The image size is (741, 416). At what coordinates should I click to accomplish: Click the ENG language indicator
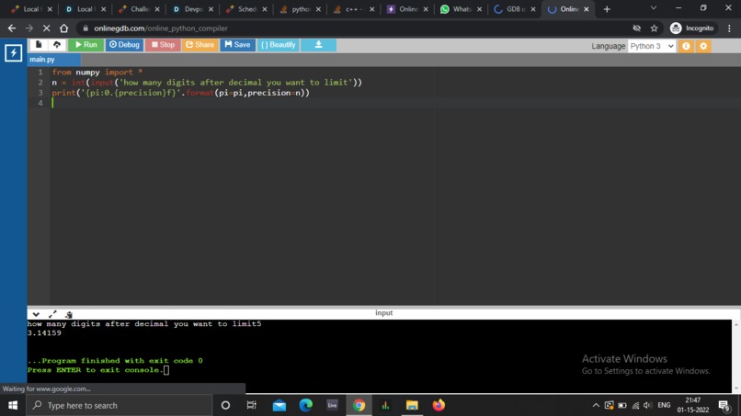point(664,405)
